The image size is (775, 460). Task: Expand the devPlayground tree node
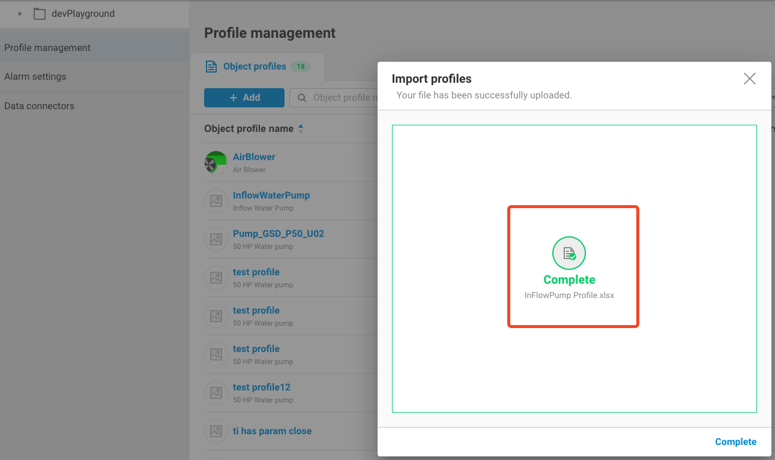19,13
